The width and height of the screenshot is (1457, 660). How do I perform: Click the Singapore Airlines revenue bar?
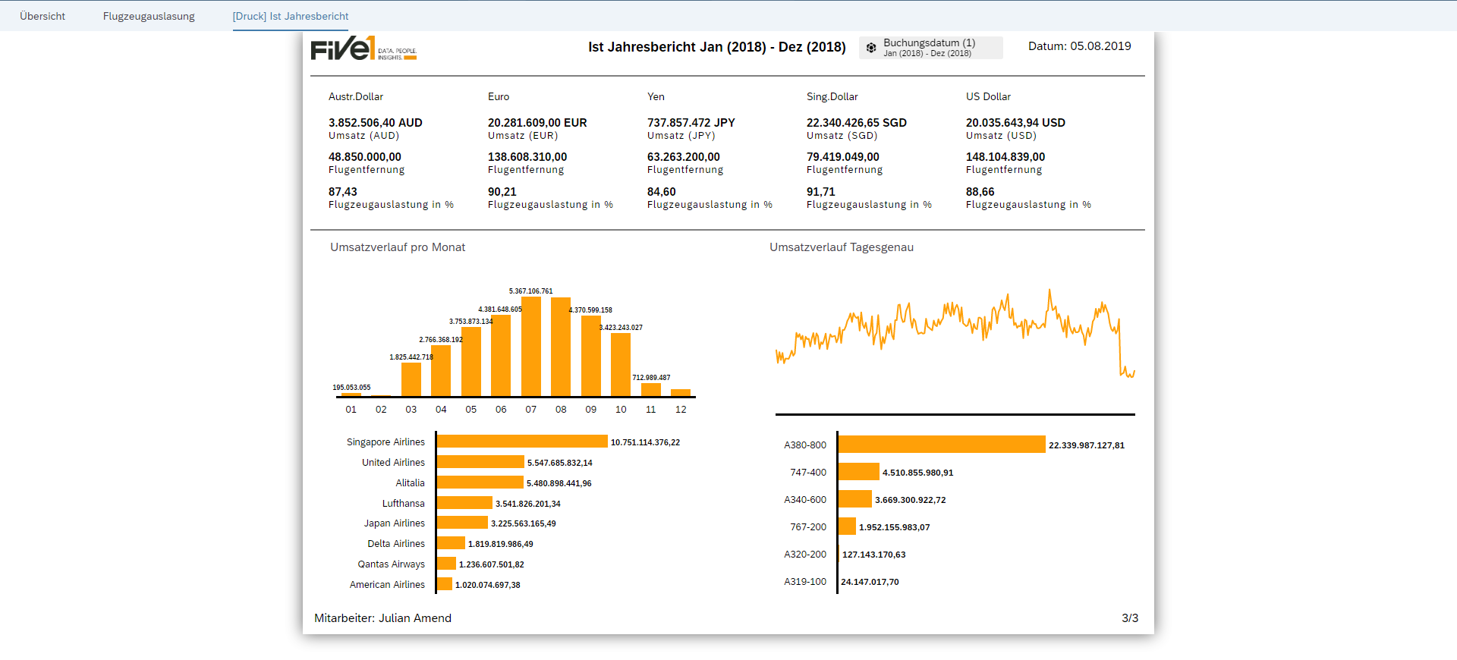click(522, 442)
